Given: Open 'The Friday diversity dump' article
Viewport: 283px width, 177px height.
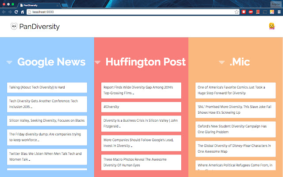Looking at the screenshot, I should (47, 137).
